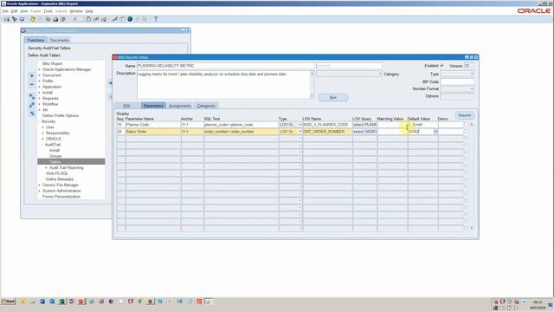Screen dimensions: 554x312
Task: Click the Expand All Children icon in Navigator
Action: 31,96
